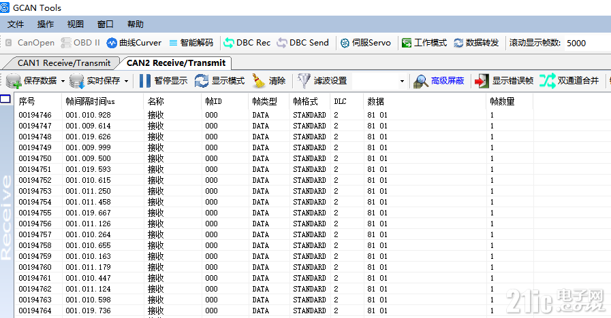611x318 pixels.
Task: Click the 帧间隔时间us column header
Action: click(x=102, y=101)
